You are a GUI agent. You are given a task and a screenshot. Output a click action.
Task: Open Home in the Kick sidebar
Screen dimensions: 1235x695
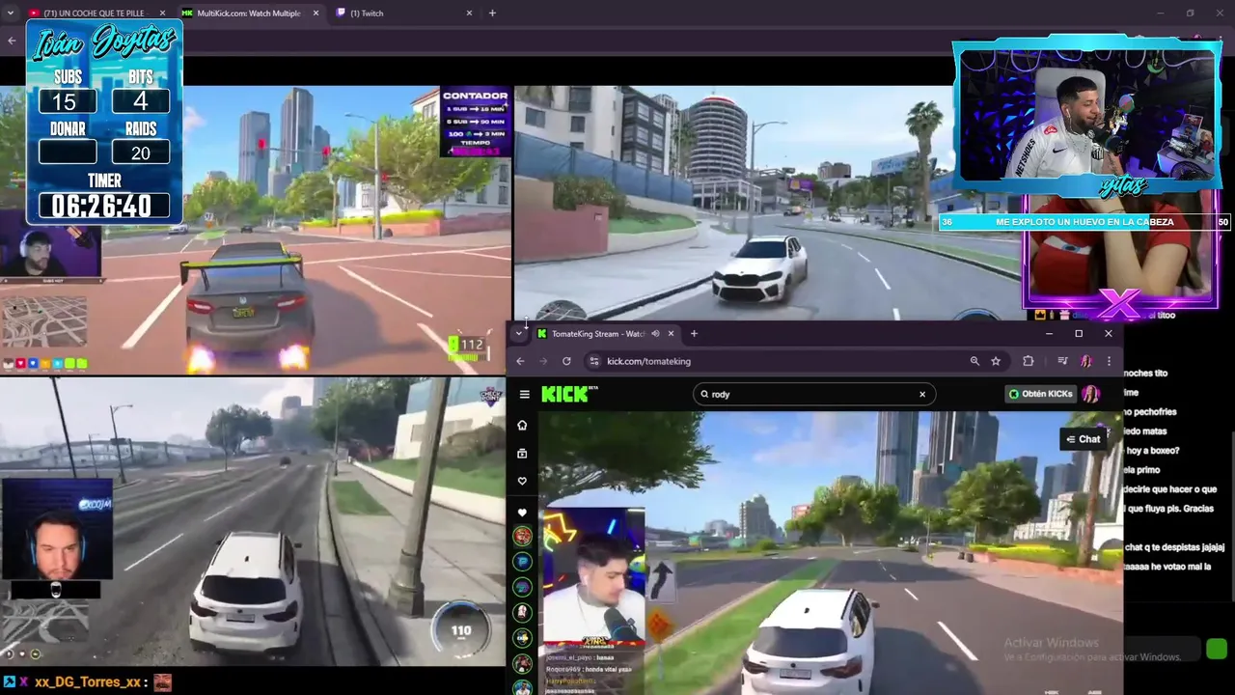pos(522,426)
